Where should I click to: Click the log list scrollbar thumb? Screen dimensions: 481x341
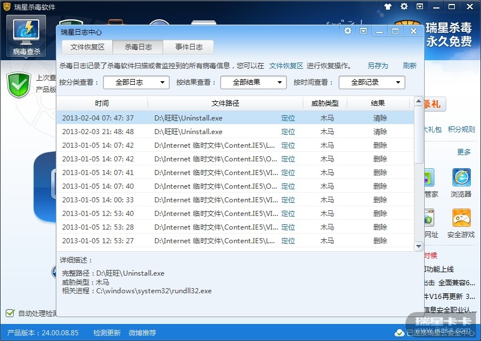418,135
